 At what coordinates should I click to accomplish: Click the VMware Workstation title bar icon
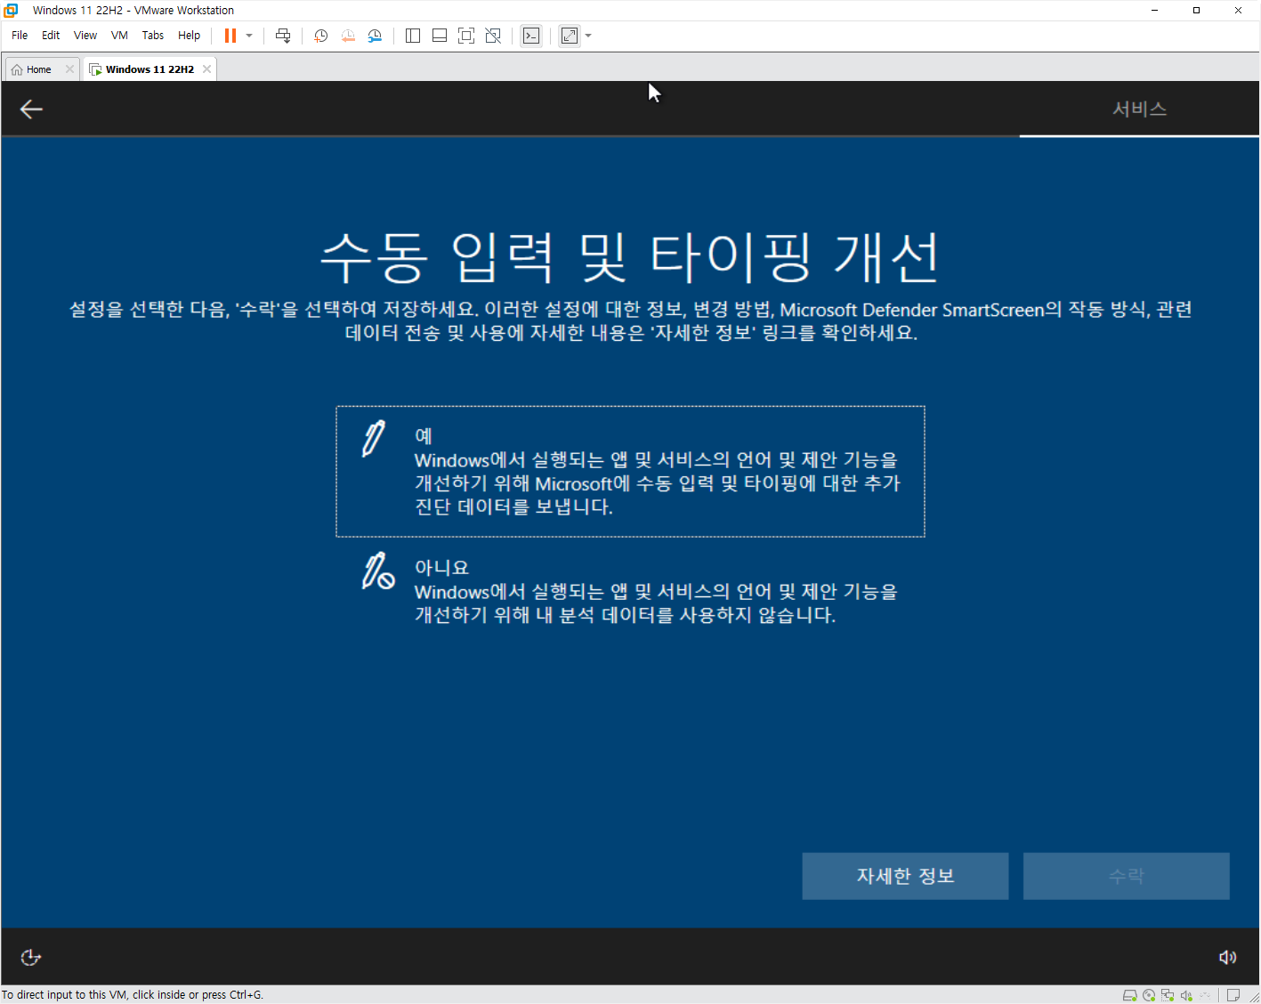coord(11,11)
